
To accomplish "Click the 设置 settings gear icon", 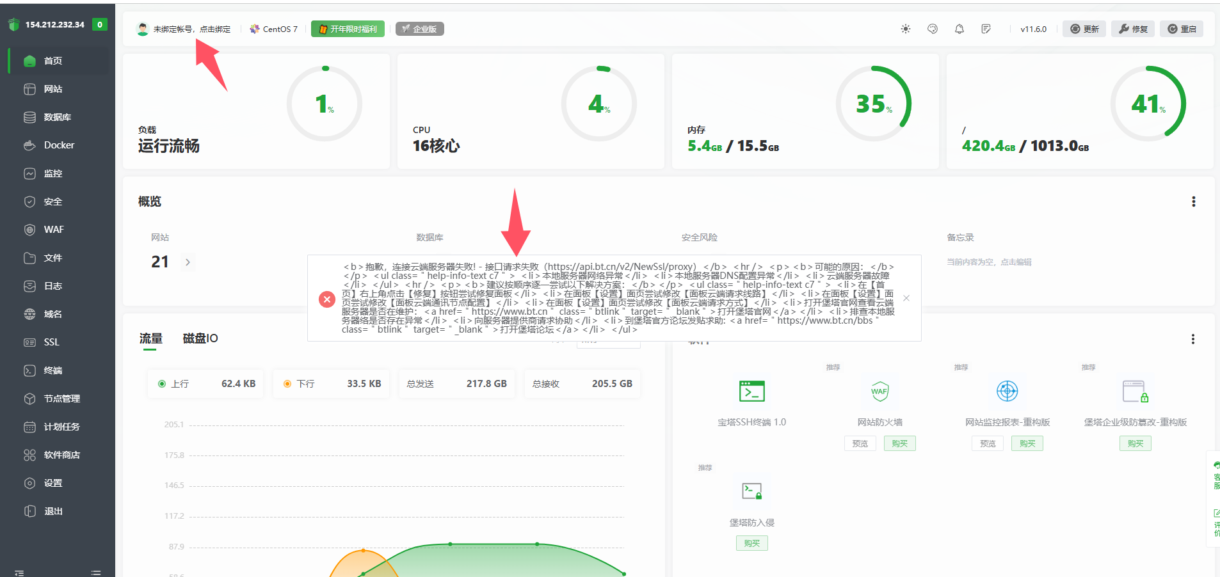I will [29, 483].
